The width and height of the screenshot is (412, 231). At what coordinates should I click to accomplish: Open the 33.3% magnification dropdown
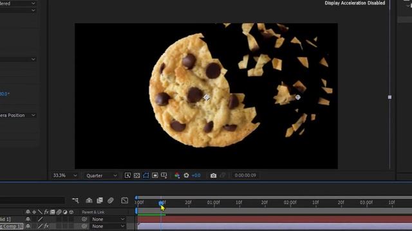65,175
